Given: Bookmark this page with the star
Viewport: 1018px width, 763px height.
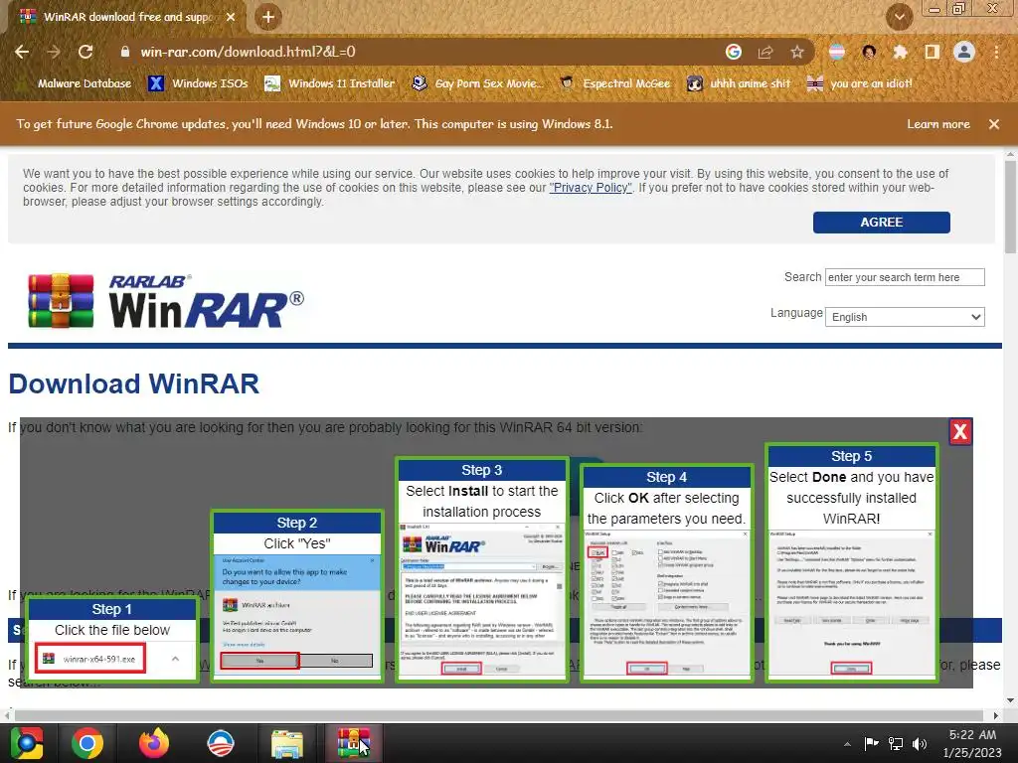Looking at the screenshot, I should click(797, 52).
